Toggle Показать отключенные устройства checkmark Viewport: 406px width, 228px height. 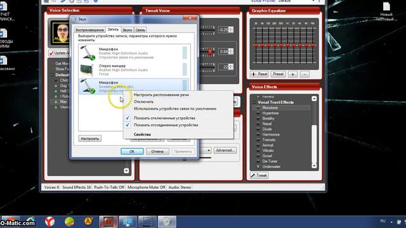128,118
